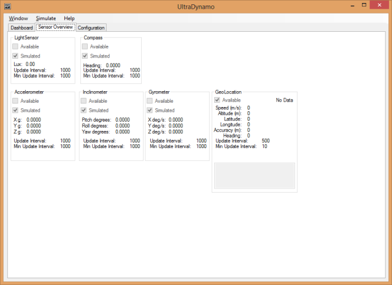Open the Window menu
The width and height of the screenshot is (392, 285).
click(x=18, y=18)
